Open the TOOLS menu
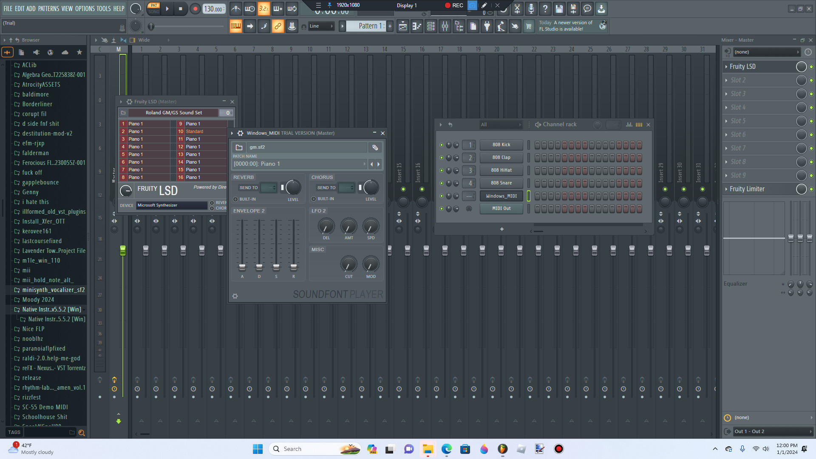816x459 pixels. (x=105, y=8)
